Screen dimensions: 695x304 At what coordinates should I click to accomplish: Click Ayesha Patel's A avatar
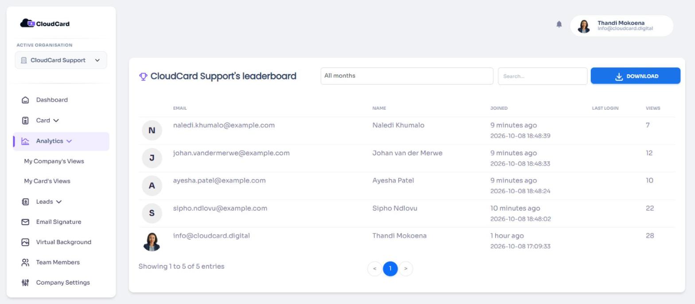pos(152,186)
